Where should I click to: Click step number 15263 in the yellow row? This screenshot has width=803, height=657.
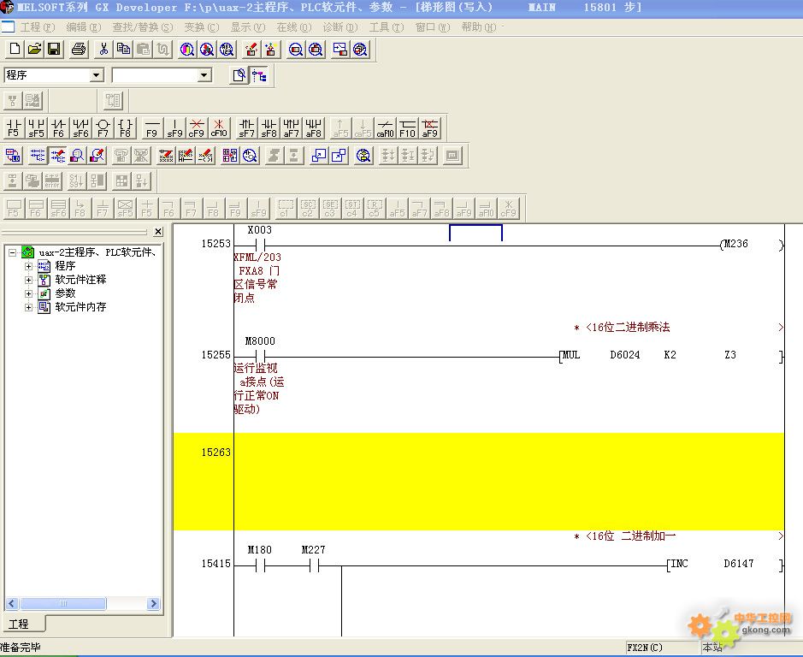click(x=216, y=453)
